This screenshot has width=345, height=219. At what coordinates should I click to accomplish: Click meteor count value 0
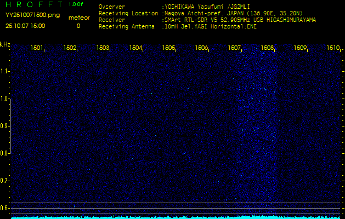(x=78, y=26)
